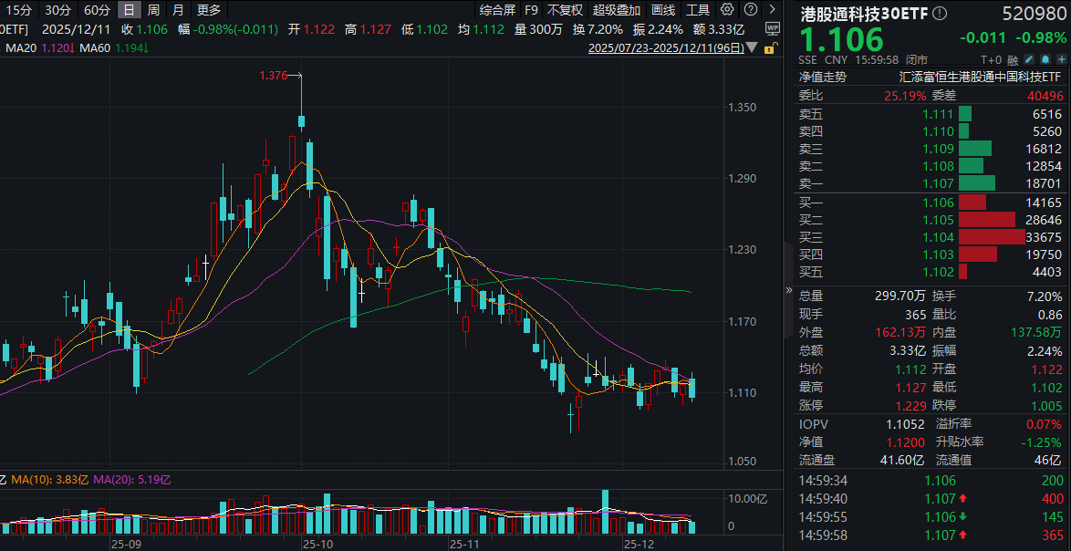Click the 画线 drawing button
1071x551 pixels.
click(x=663, y=10)
